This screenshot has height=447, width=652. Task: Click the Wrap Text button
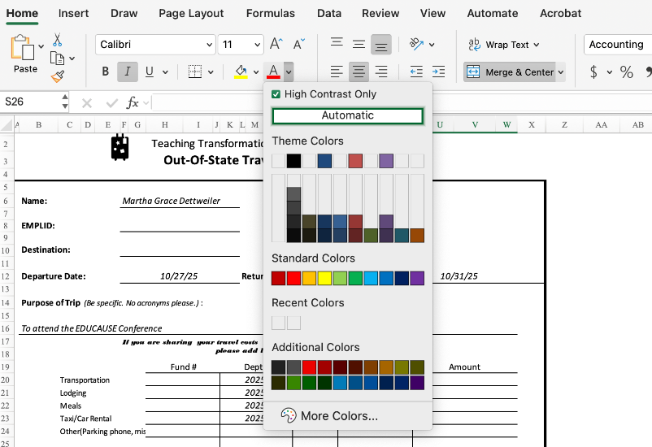point(498,45)
